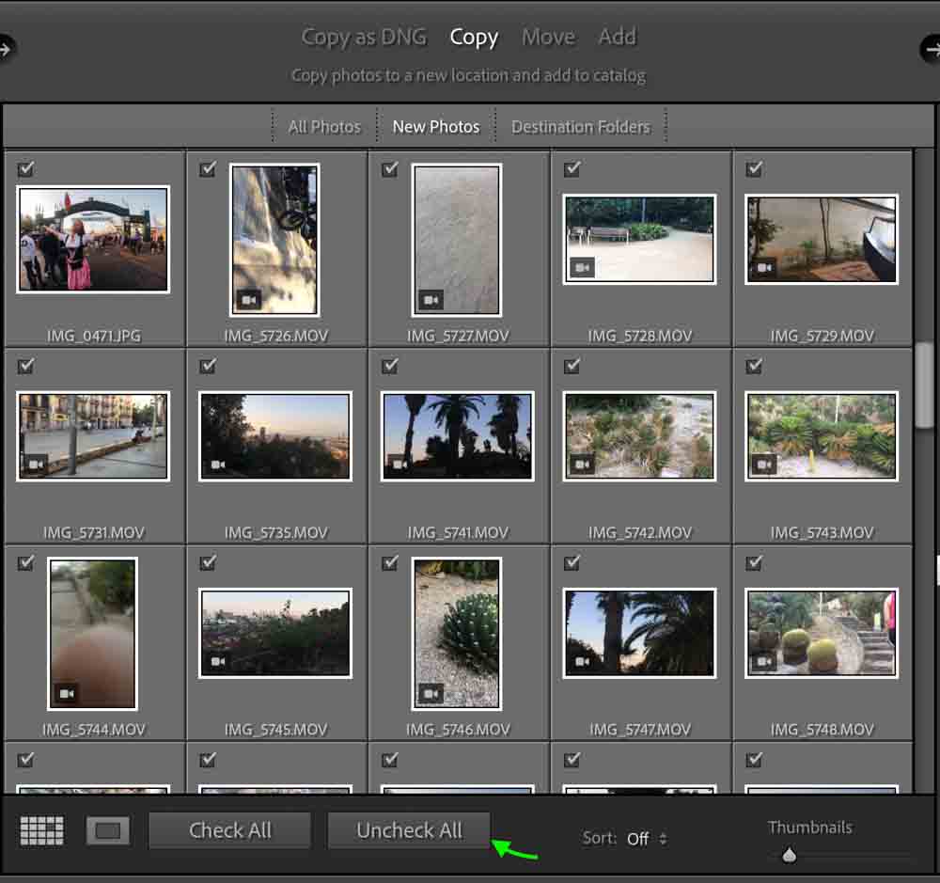940x883 pixels.
Task: Uncheck IMG_5729.MOV import checkbox
Action: click(754, 168)
